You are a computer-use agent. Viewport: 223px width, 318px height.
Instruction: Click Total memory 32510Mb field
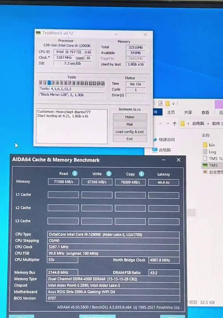point(136,47)
